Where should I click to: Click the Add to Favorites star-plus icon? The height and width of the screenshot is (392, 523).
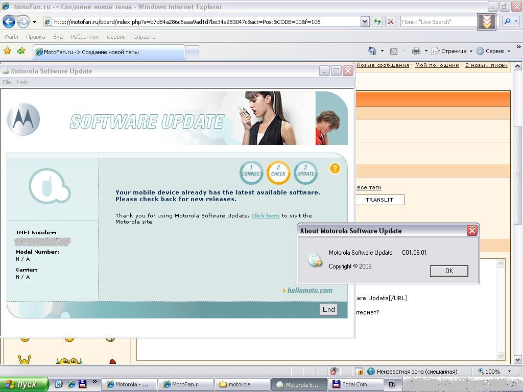(21, 51)
